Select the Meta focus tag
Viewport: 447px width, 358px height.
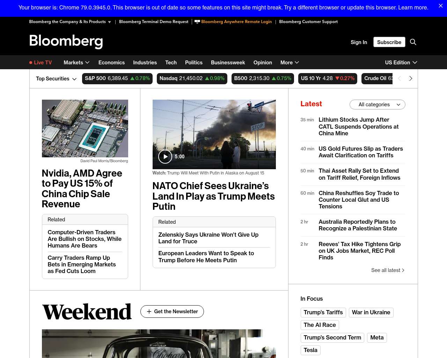pyautogui.click(x=377, y=338)
